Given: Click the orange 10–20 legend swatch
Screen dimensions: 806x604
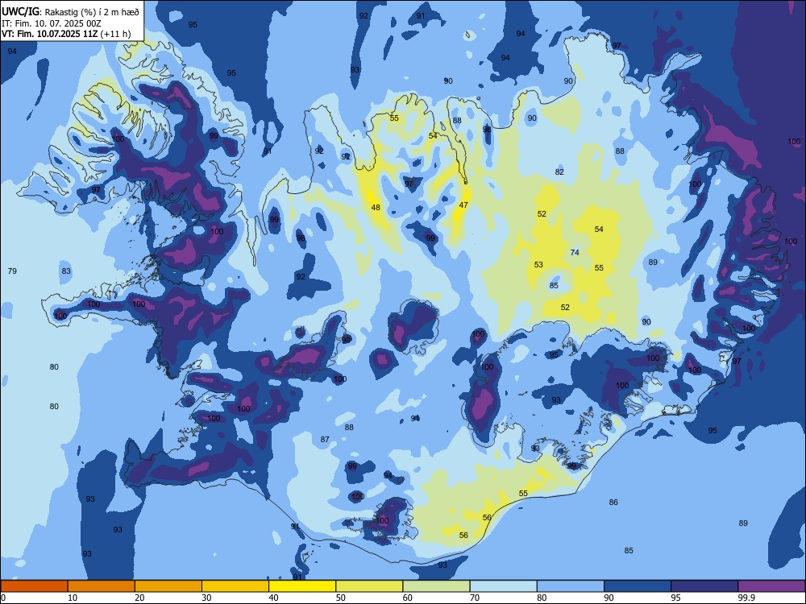Looking at the screenshot, I should tap(102, 586).
